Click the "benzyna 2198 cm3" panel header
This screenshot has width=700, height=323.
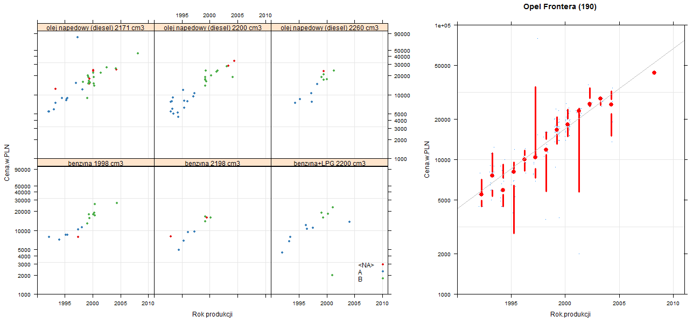[x=213, y=163]
